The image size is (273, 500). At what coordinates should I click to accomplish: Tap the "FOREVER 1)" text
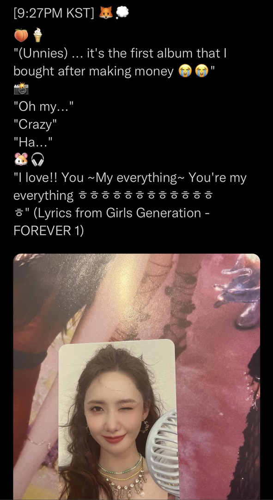click(49, 231)
